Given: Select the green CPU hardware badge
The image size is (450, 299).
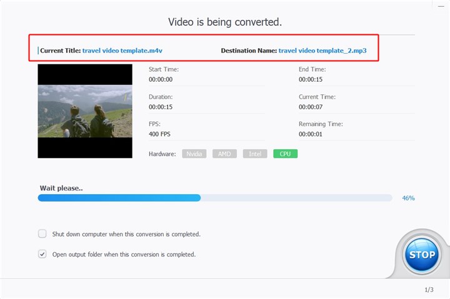Looking at the screenshot, I should coord(285,154).
